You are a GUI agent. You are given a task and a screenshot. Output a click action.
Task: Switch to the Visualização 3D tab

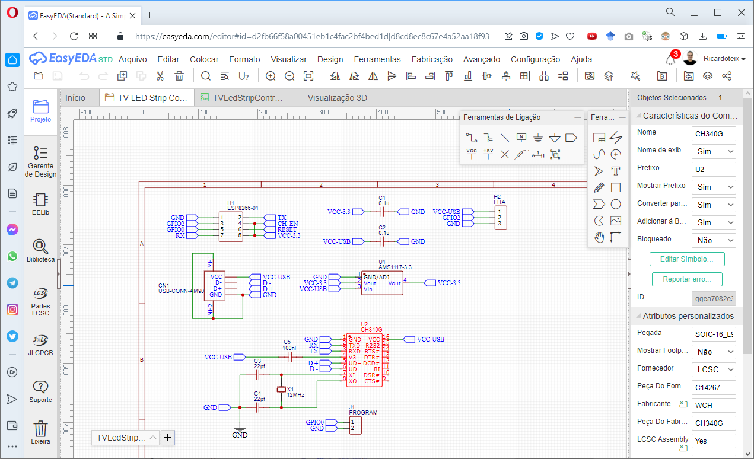pos(337,98)
